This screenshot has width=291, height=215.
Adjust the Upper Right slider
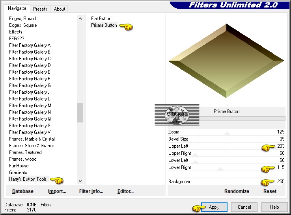(226, 153)
